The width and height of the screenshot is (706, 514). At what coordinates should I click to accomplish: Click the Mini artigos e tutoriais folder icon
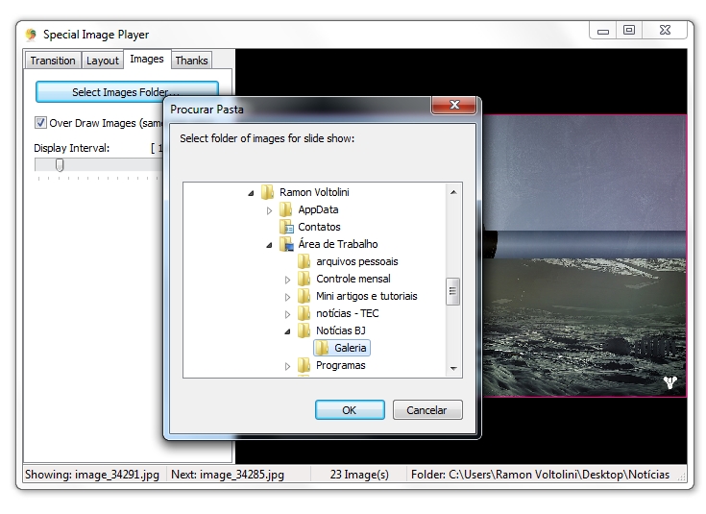304,296
